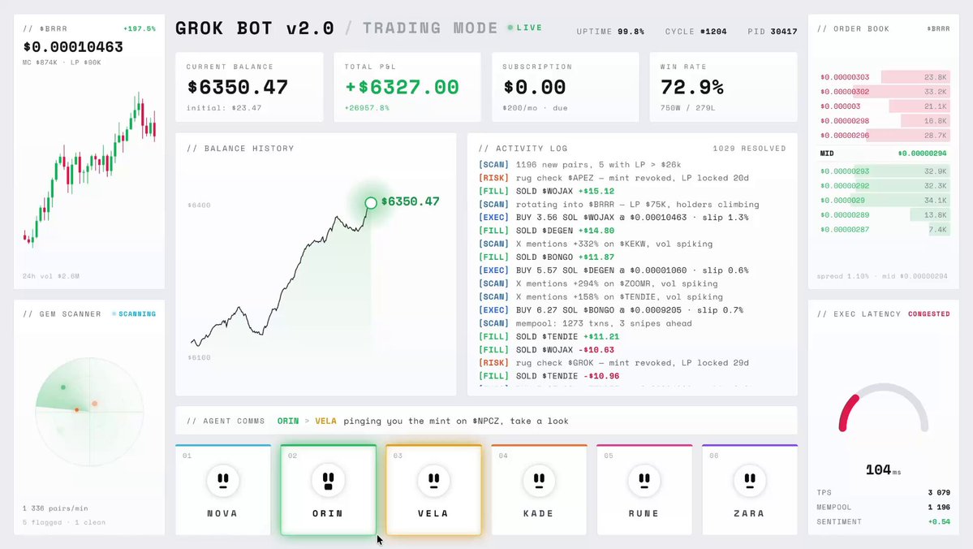The height and width of the screenshot is (549, 973).
Task: Click the rug check $GROK risk entry
Action: (614, 363)
